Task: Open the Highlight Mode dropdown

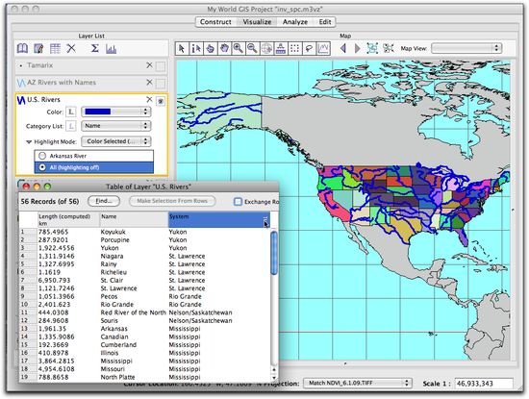Action: [116, 141]
